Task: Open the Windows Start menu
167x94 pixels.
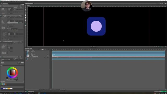Action: (x=1, y=93)
